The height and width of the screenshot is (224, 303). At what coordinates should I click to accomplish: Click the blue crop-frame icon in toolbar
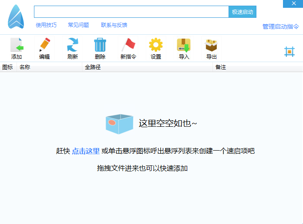[x=289, y=52]
